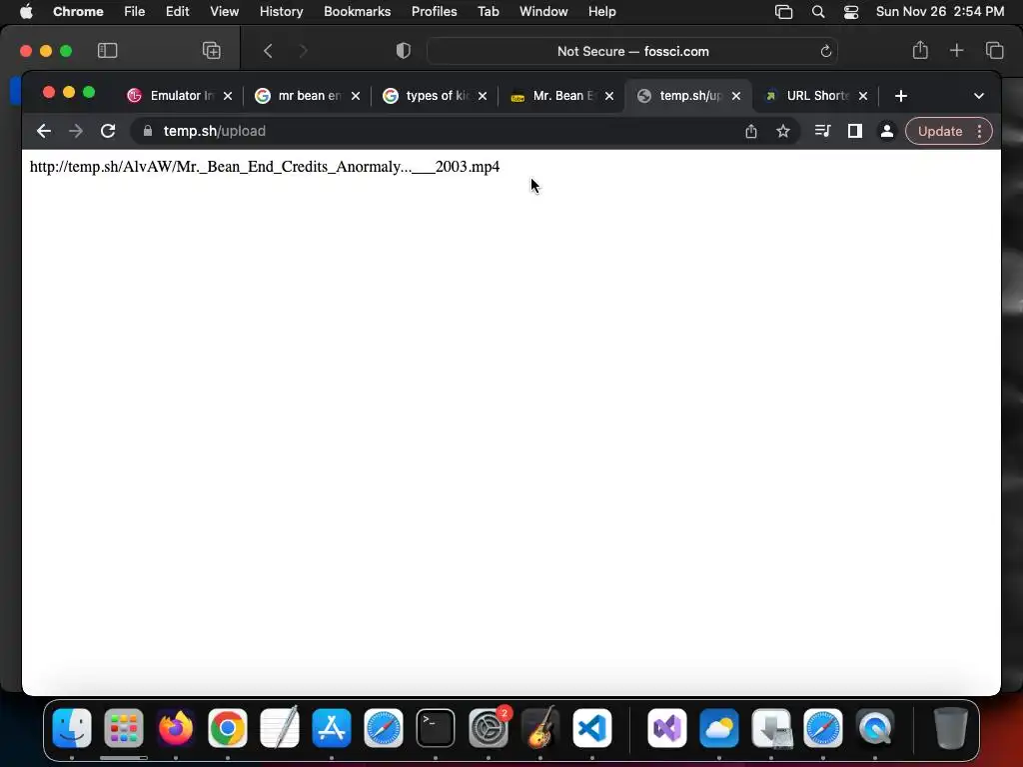This screenshot has width=1023, height=767.
Task: Open App Store from the Dock
Action: (x=332, y=728)
